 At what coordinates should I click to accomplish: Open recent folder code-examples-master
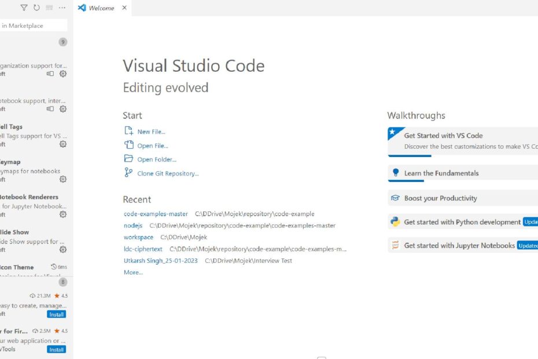coord(156,214)
